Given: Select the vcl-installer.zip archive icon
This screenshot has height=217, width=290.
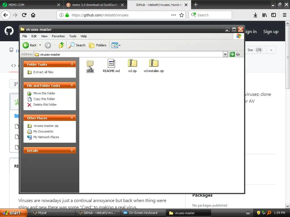Looking at the screenshot, I should click(154, 63).
